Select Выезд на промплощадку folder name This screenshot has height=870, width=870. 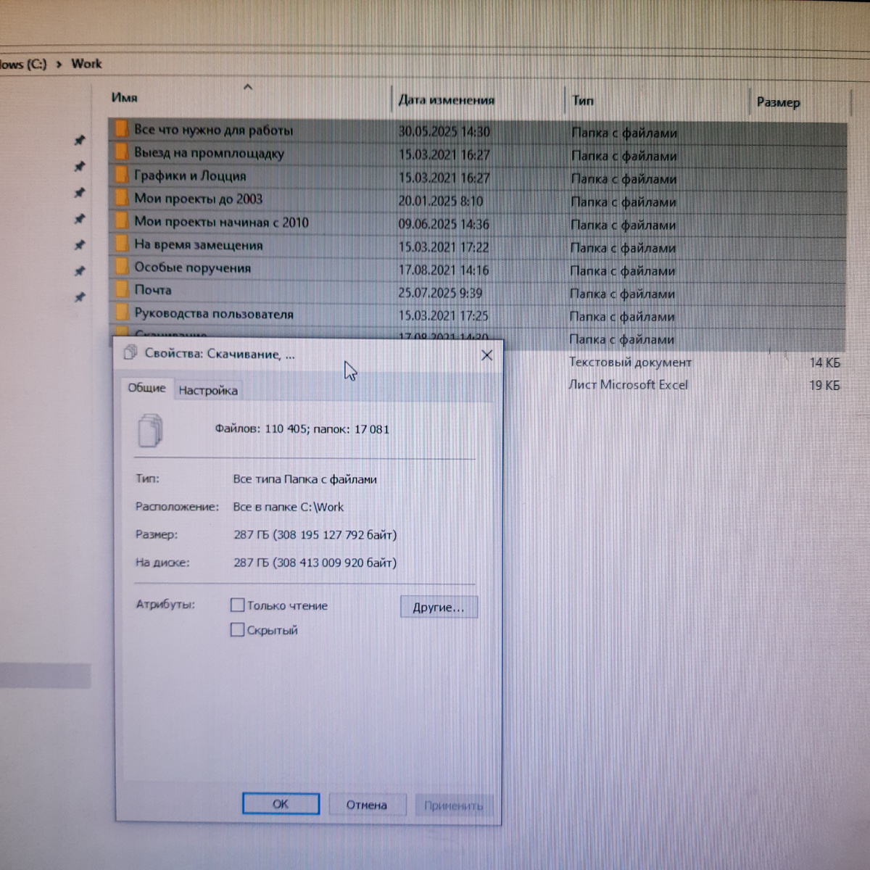pos(209,153)
